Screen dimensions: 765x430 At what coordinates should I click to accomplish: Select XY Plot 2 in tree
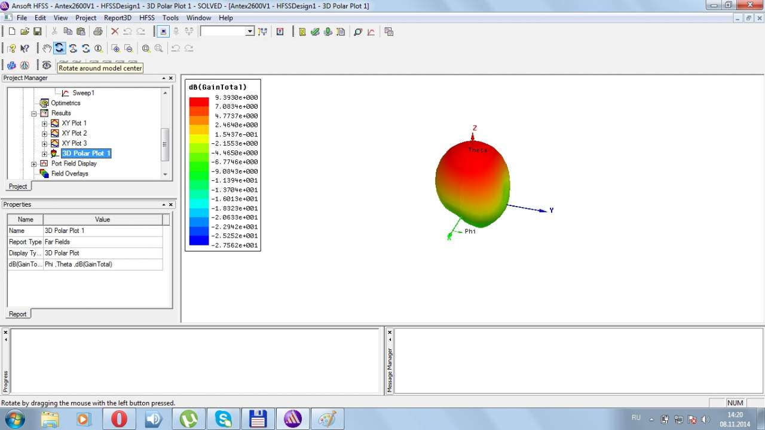click(x=74, y=133)
